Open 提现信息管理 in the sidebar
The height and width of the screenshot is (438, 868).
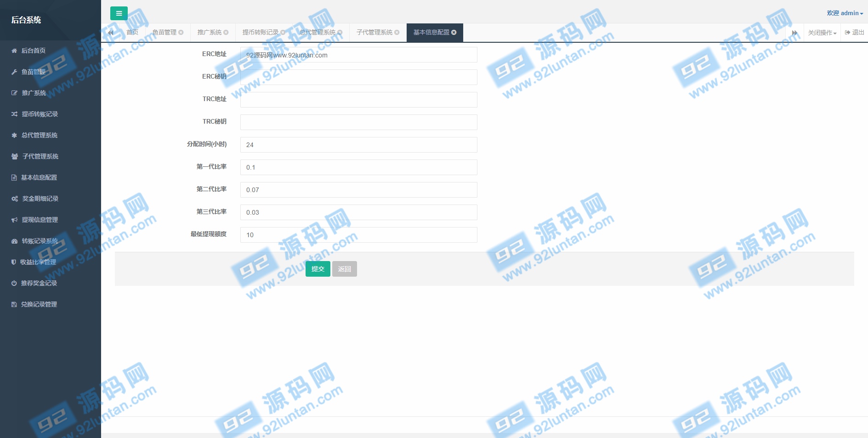[x=51, y=220]
